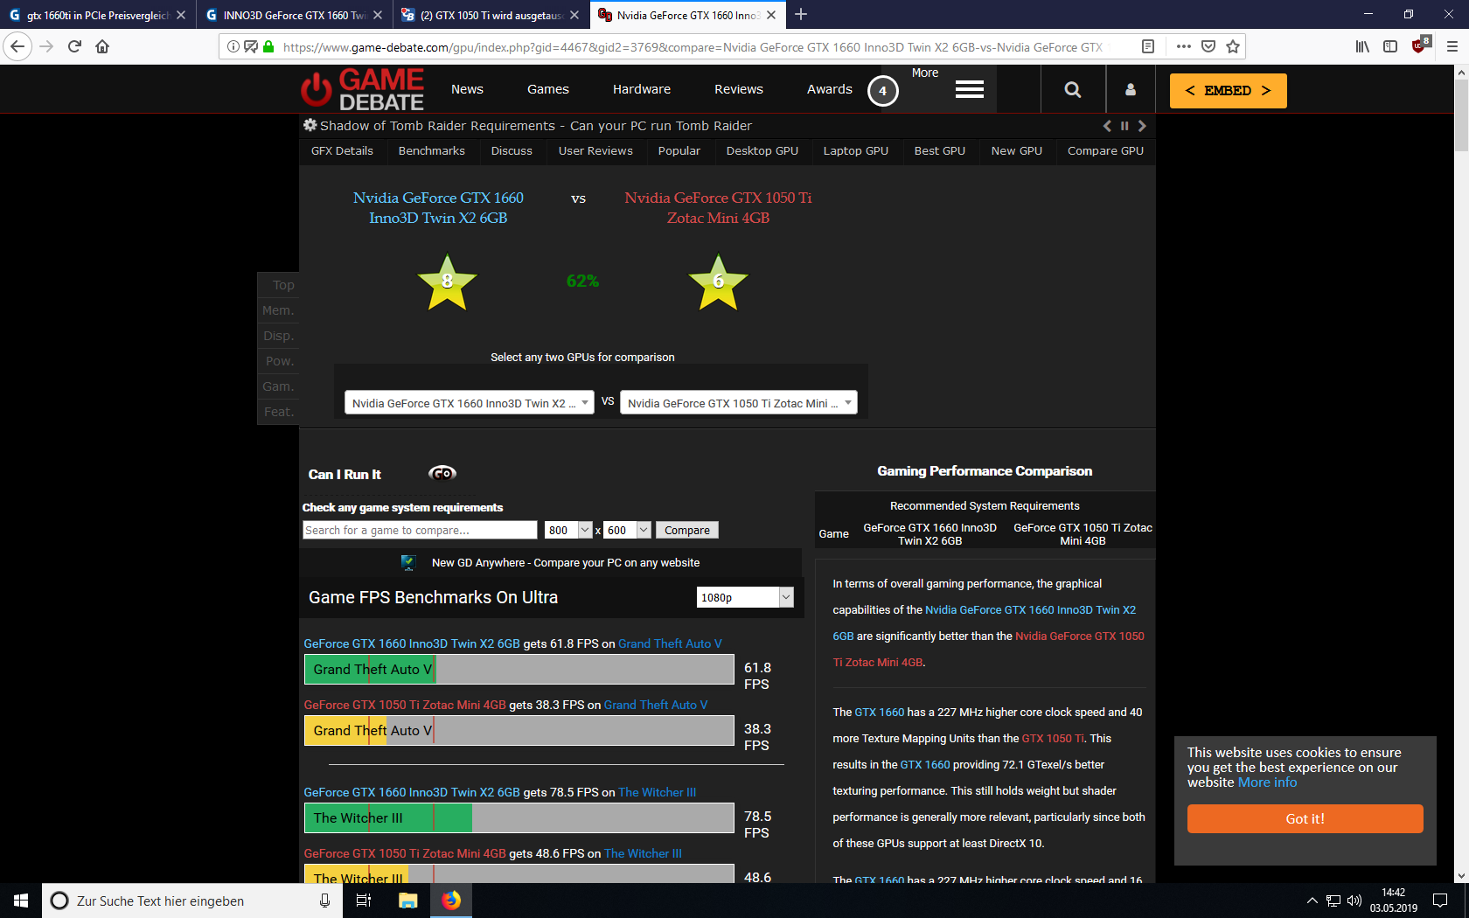Screen dimensions: 1469x918
Task: Open the 600 resolution height dropdown
Action: coord(628,530)
